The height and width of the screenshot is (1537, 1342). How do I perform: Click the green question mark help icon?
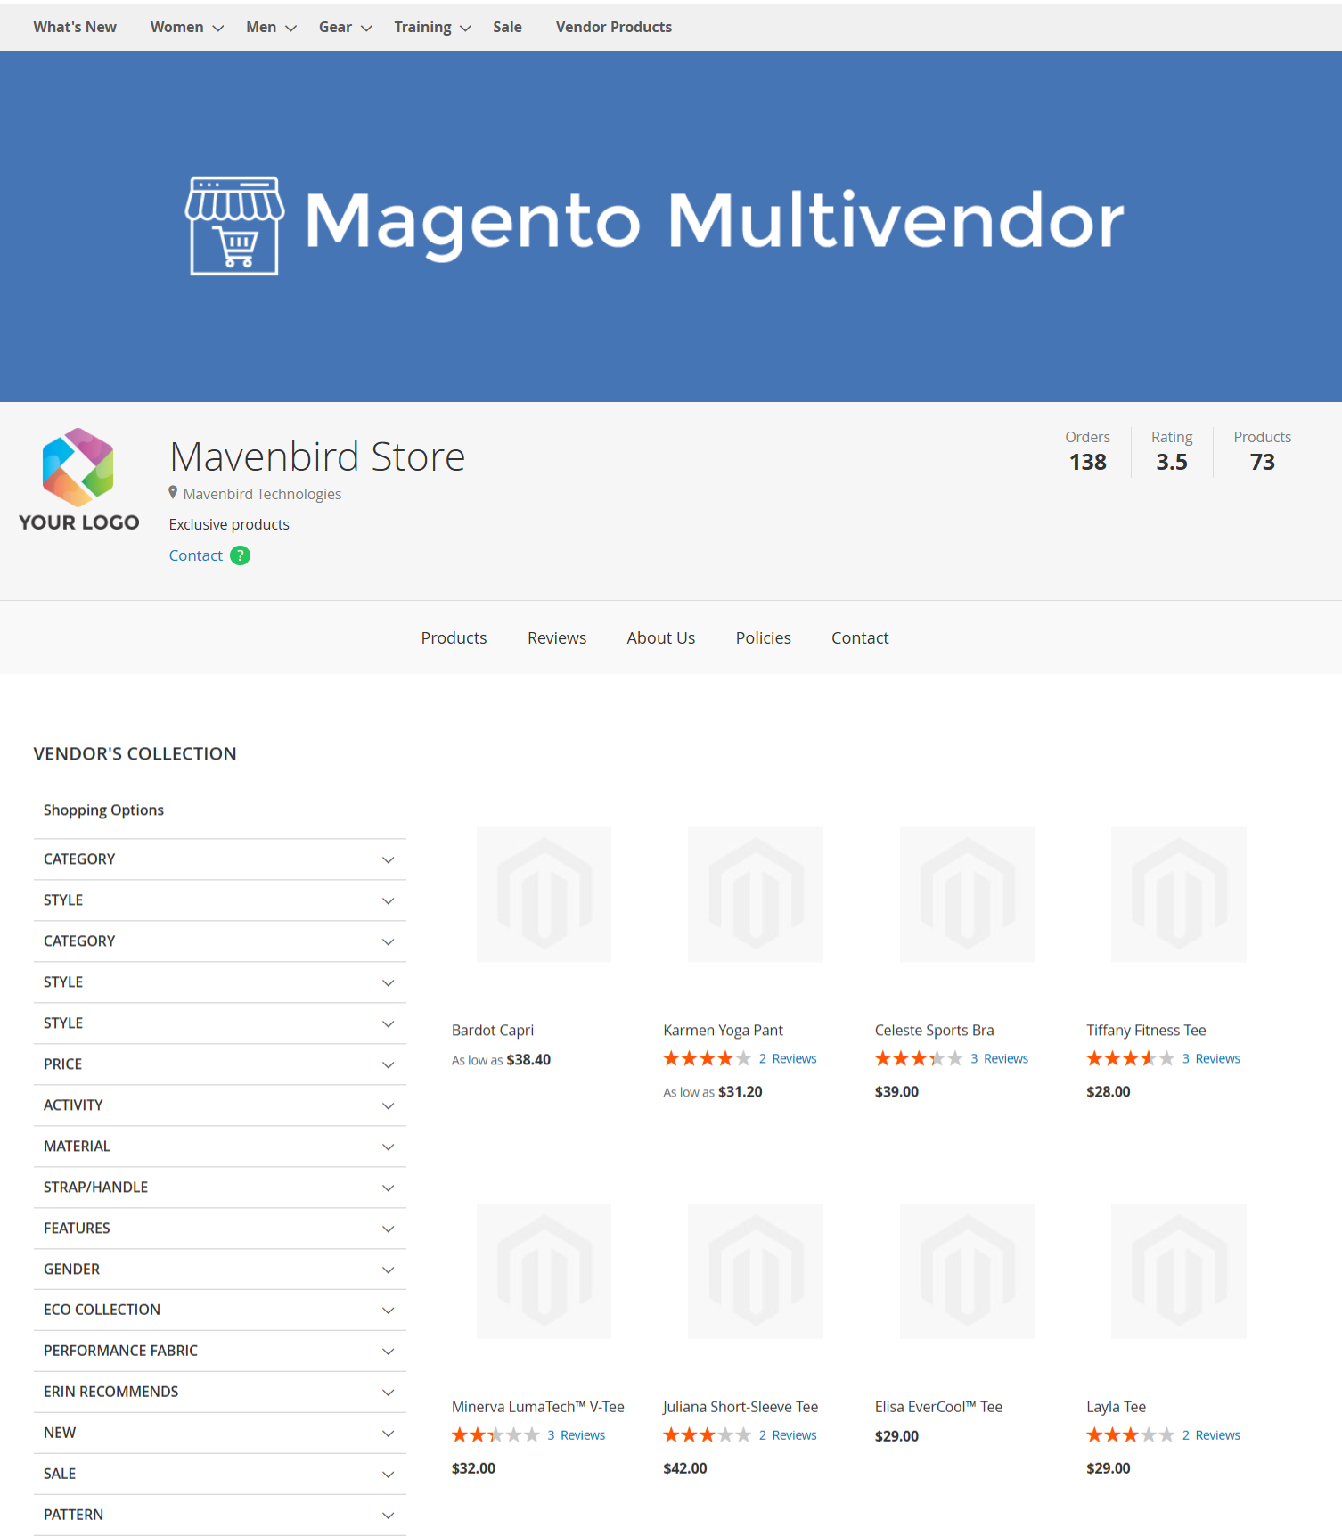tap(240, 555)
